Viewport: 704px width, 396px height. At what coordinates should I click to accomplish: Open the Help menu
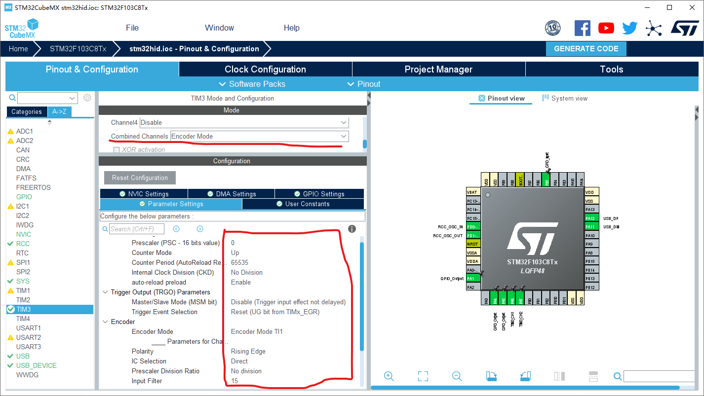(x=292, y=28)
